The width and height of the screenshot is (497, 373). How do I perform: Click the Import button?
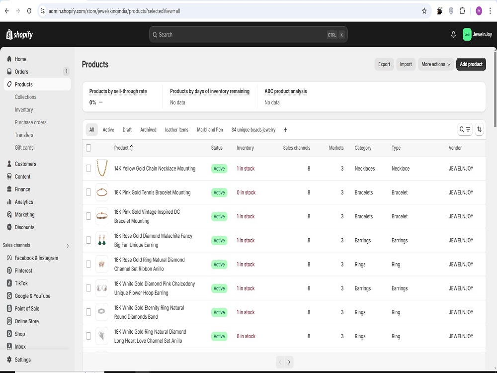click(406, 64)
